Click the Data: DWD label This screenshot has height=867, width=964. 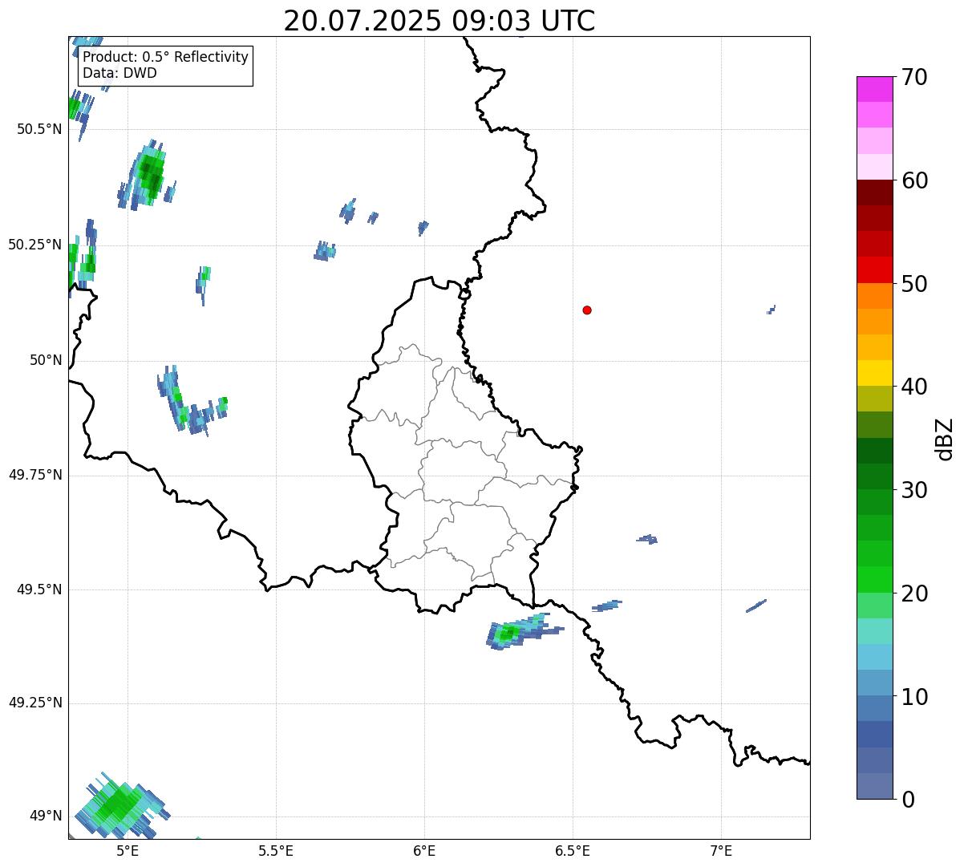pos(119,73)
